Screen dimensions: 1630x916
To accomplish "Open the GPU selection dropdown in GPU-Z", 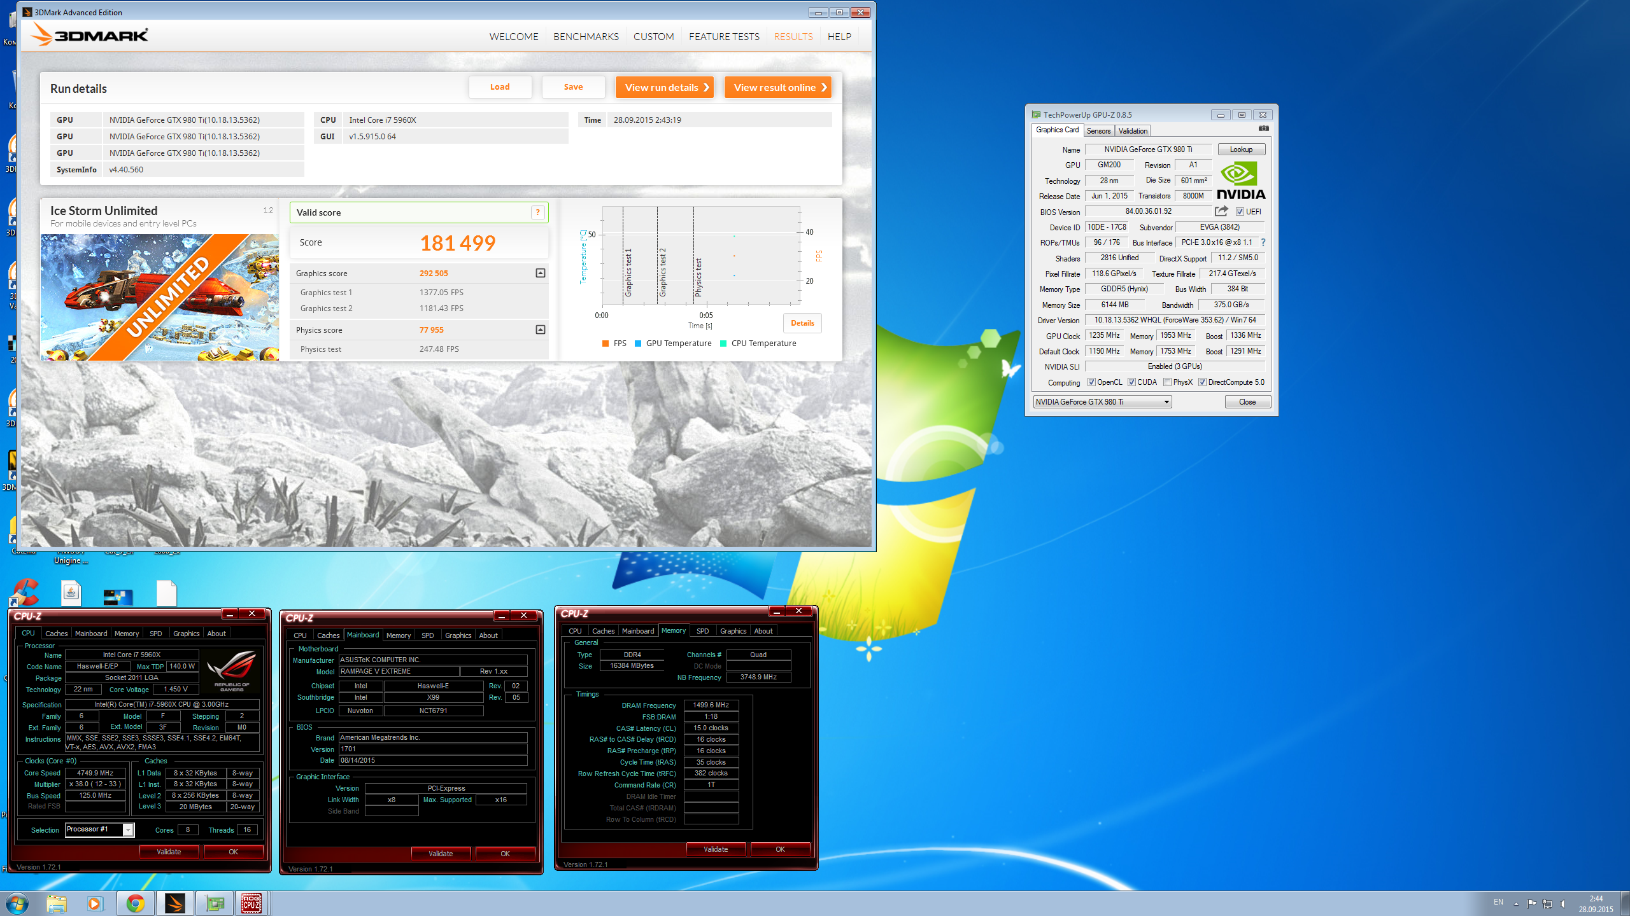I will (x=1102, y=402).
